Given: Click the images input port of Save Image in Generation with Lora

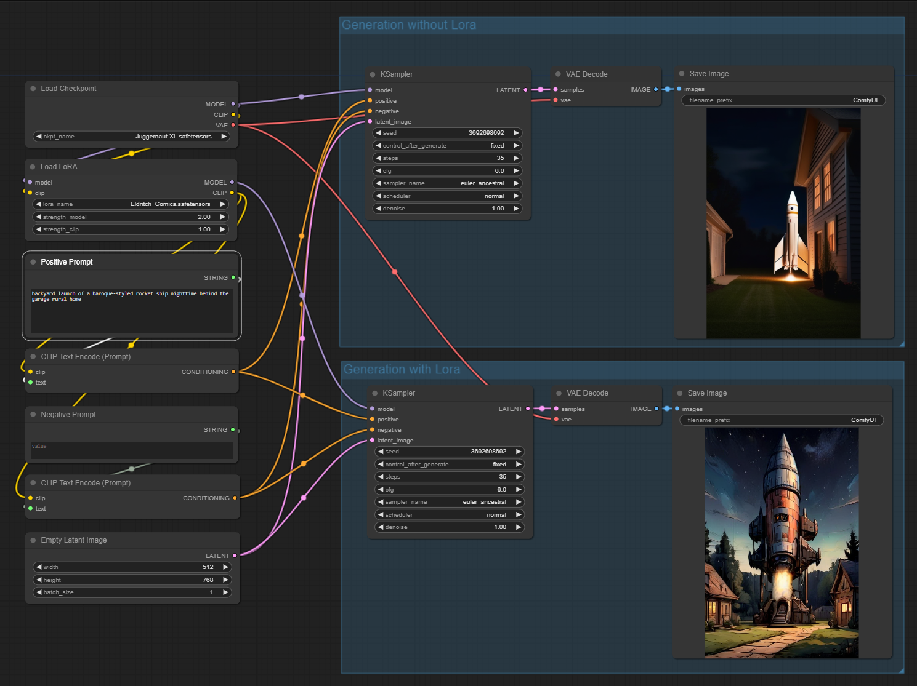Looking at the screenshot, I should [x=677, y=409].
